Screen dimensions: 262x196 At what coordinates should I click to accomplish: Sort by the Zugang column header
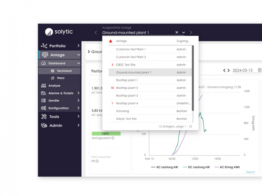tap(183, 41)
